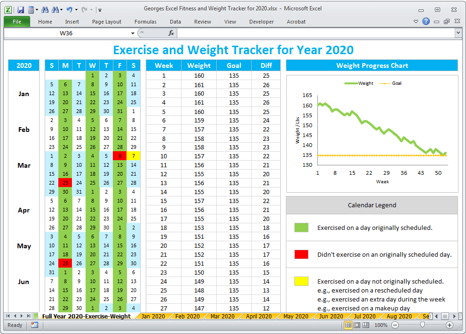Open the calculator icon in quick access toolbar
Viewport: 466px width, 334px height.
31,9
